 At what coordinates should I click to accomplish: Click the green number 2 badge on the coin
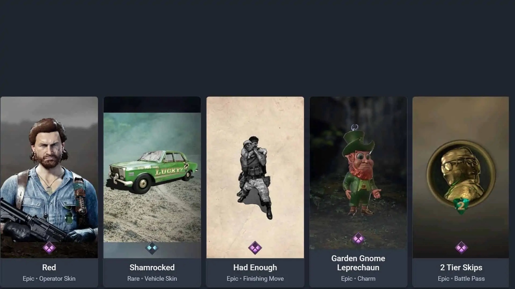(461, 206)
